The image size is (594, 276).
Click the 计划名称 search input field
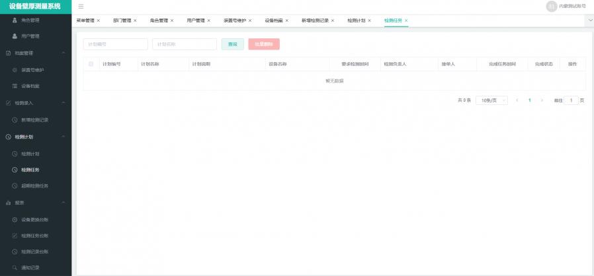pyautogui.click(x=184, y=44)
